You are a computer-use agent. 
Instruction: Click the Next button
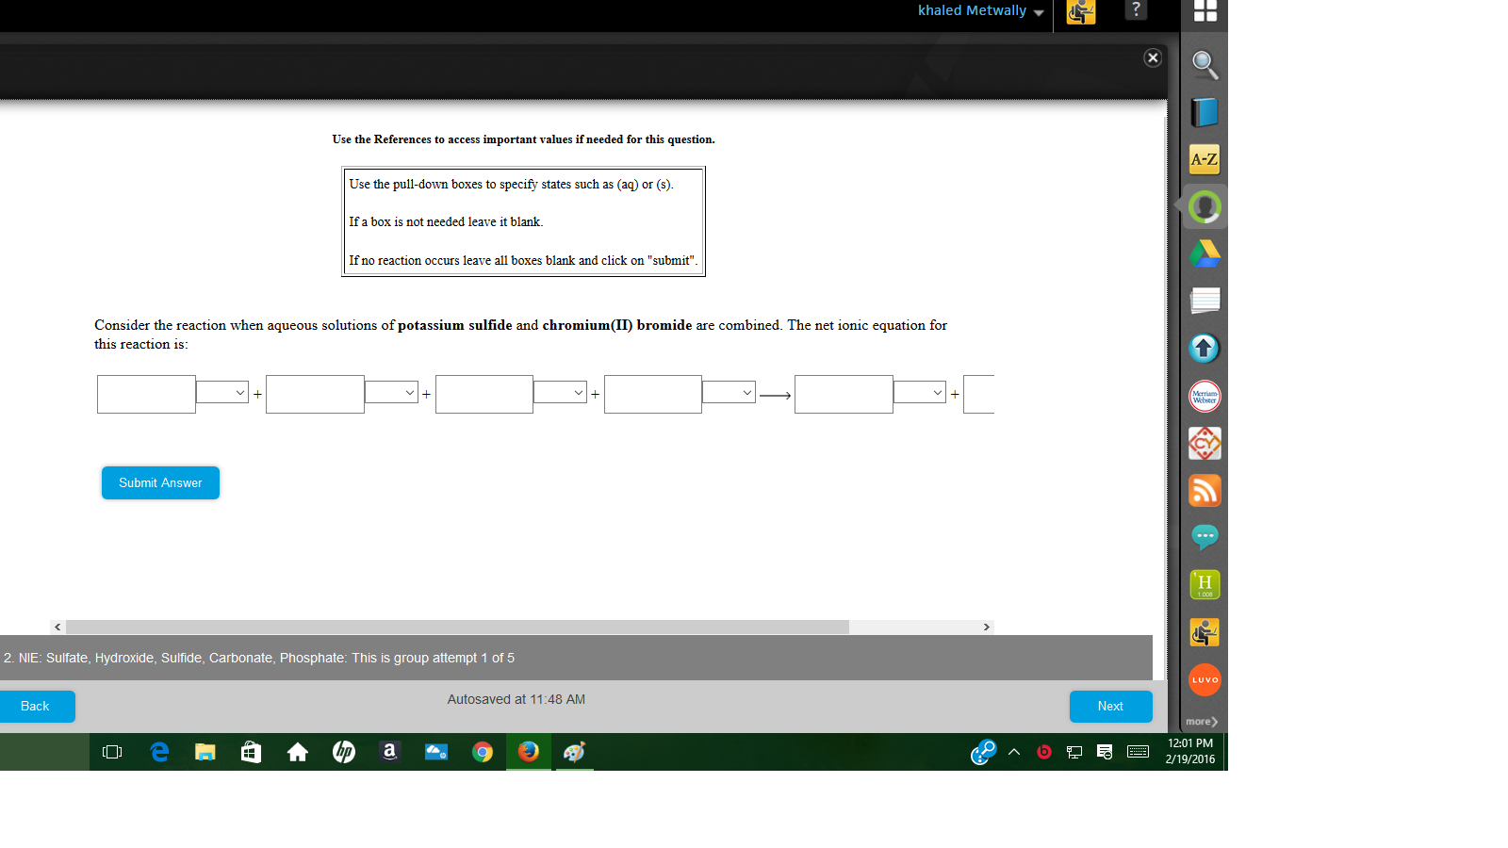point(1110,706)
